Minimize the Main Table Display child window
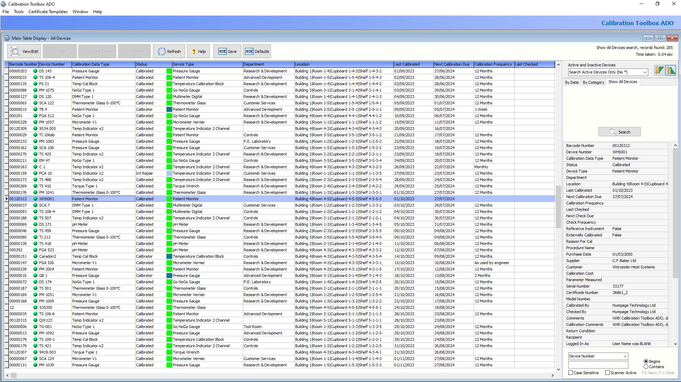681x382 pixels. [648, 38]
